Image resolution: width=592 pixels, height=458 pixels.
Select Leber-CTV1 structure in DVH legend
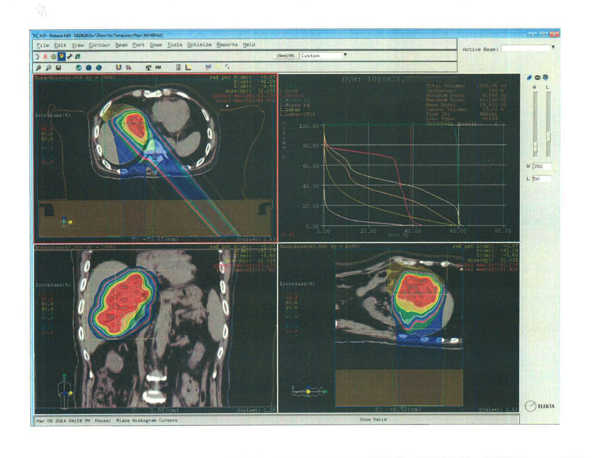(296, 114)
